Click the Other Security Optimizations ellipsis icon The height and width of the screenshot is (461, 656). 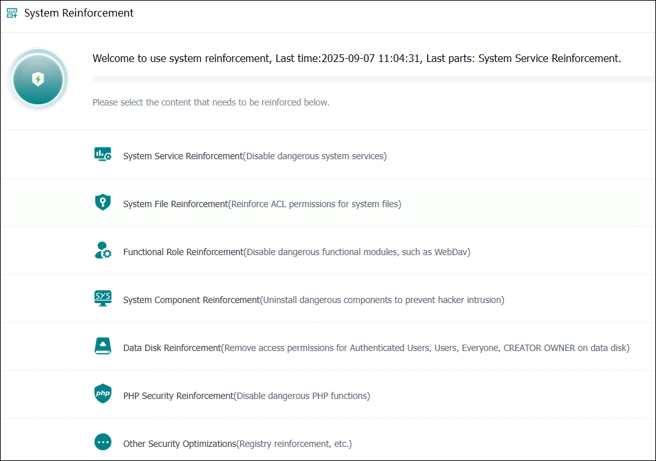pos(102,442)
